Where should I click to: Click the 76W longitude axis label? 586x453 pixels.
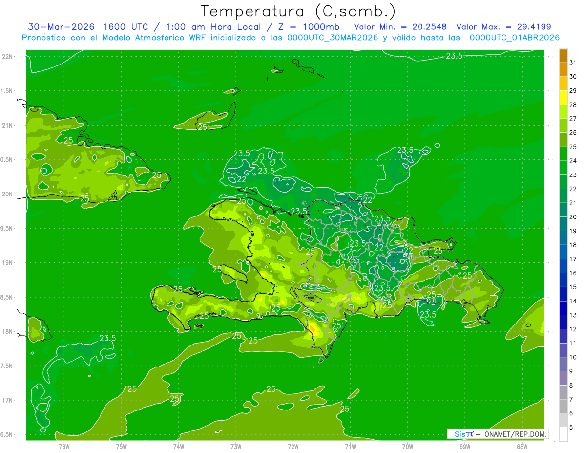tap(64, 446)
